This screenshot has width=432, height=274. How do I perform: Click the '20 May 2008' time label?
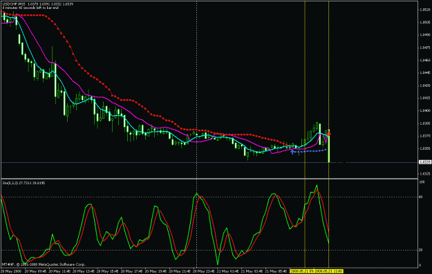(11, 271)
